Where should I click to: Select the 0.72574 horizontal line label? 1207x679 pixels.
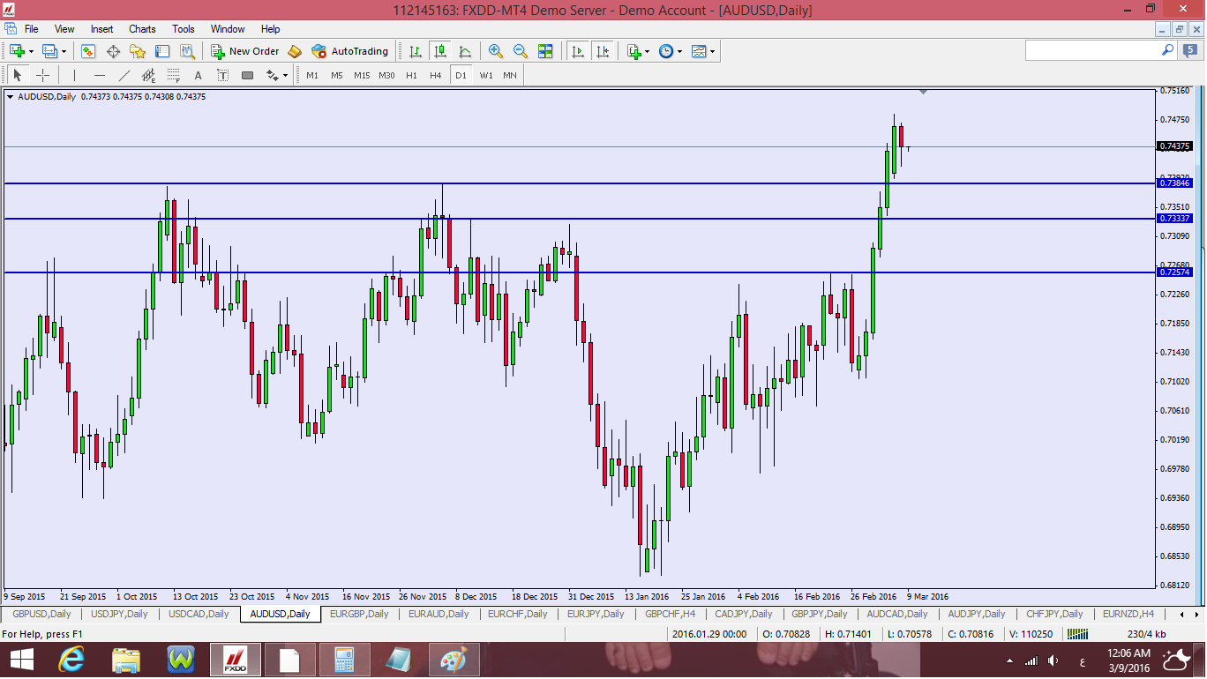[1176, 272]
